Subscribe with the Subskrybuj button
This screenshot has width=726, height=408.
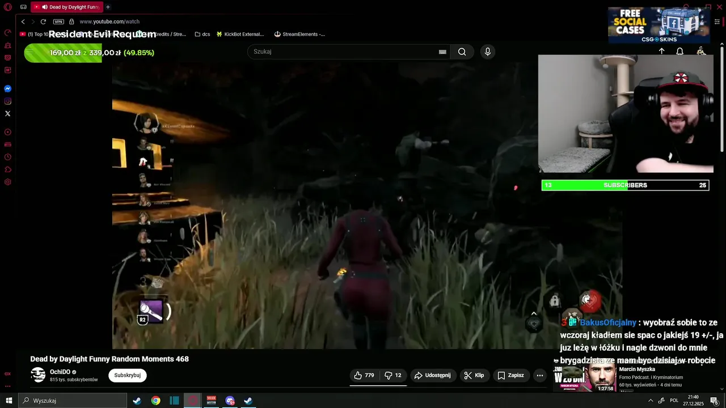(x=128, y=375)
